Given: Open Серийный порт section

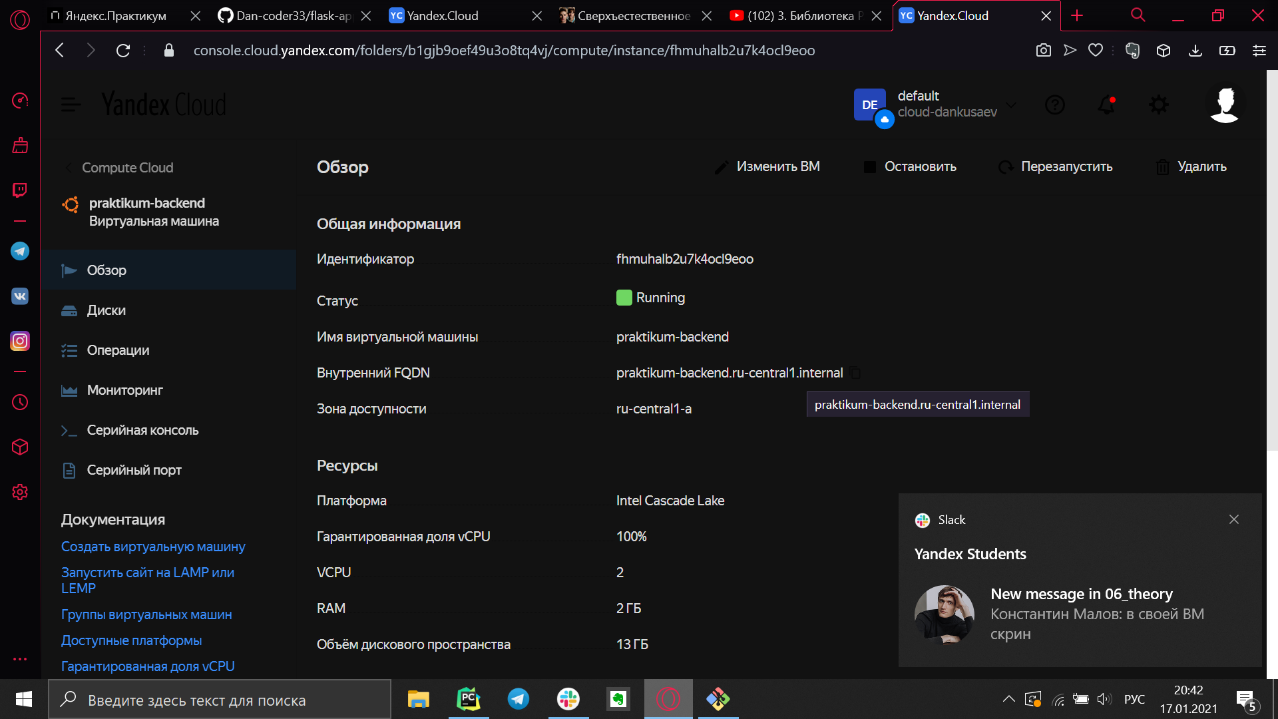Looking at the screenshot, I should (x=169, y=470).
